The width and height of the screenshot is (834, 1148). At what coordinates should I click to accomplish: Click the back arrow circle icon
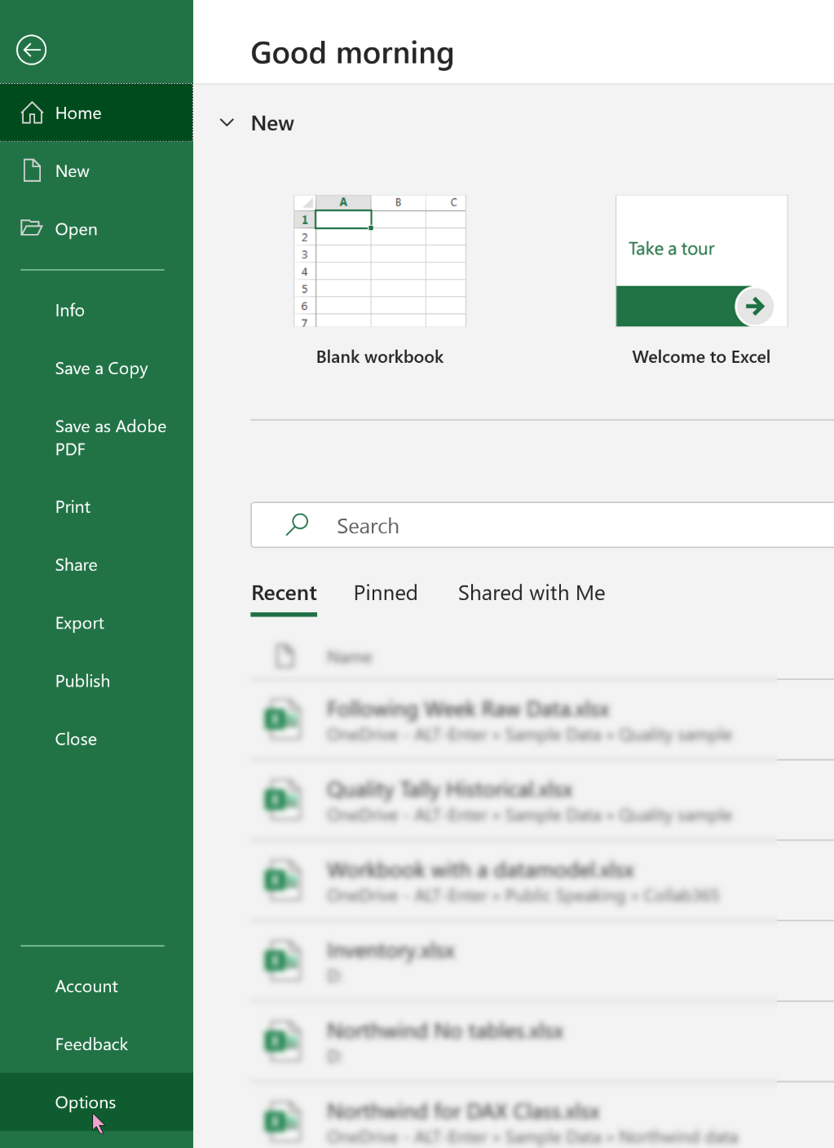pyautogui.click(x=31, y=50)
